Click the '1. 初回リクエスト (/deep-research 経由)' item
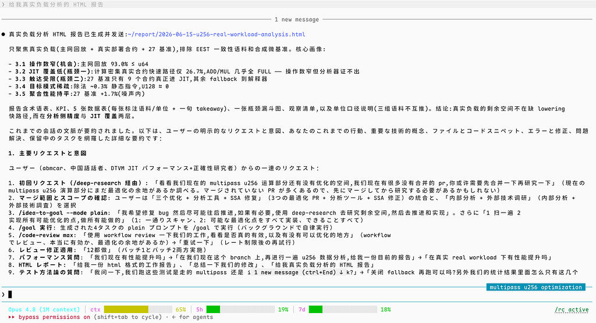 (296, 186)
